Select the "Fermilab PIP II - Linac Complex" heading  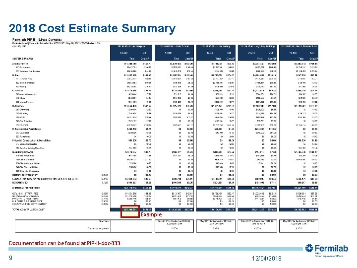pyautogui.click(x=37, y=39)
